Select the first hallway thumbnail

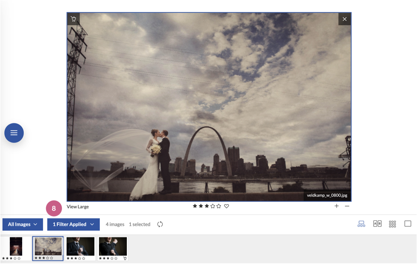click(16, 247)
